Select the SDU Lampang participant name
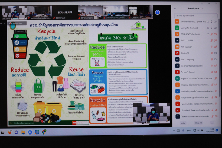Viewport: 222px width, 148px height. (187, 60)
